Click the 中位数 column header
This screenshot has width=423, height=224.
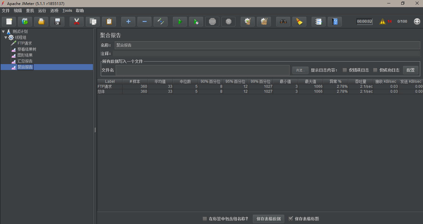[185, 82]
